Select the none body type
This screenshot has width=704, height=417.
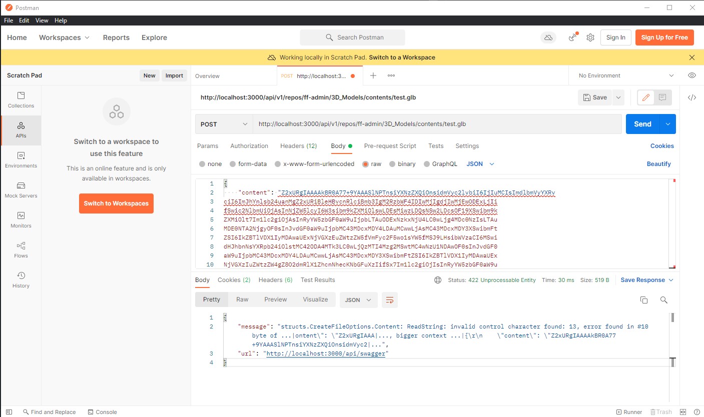pyautogui.click(x=210, y=164)
